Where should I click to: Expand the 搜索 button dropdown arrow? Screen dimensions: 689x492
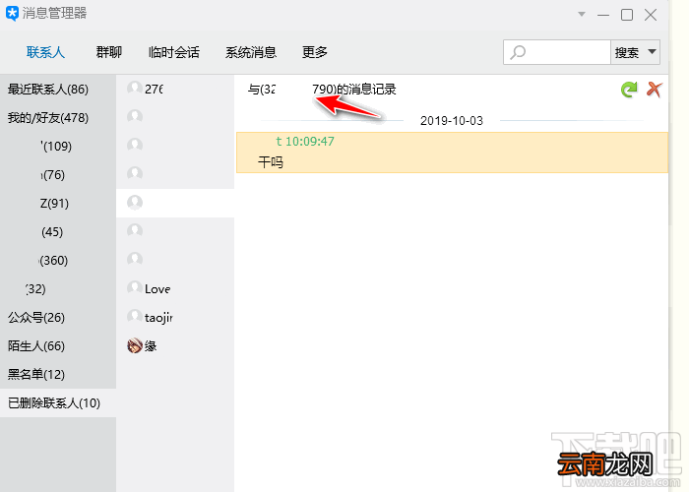pyautogui.click(x=652, y=52)
